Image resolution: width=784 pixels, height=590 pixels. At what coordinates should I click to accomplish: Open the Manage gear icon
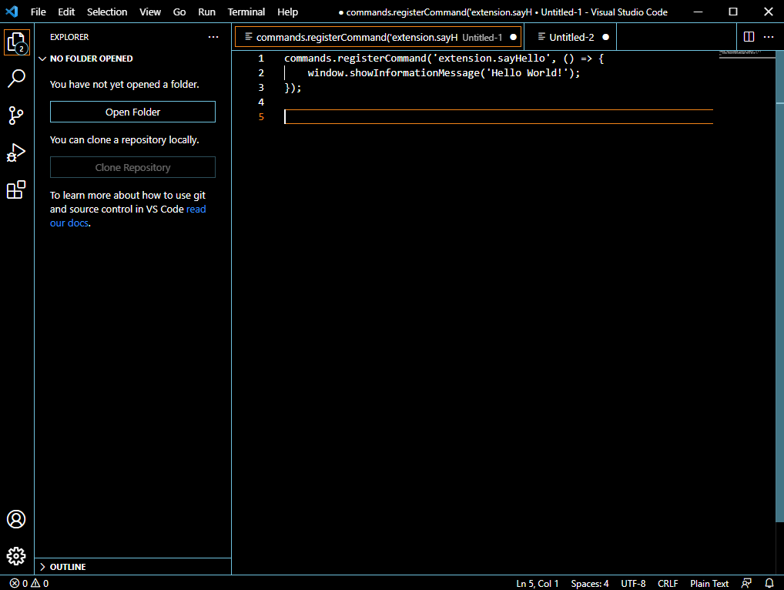pos(16,555)
